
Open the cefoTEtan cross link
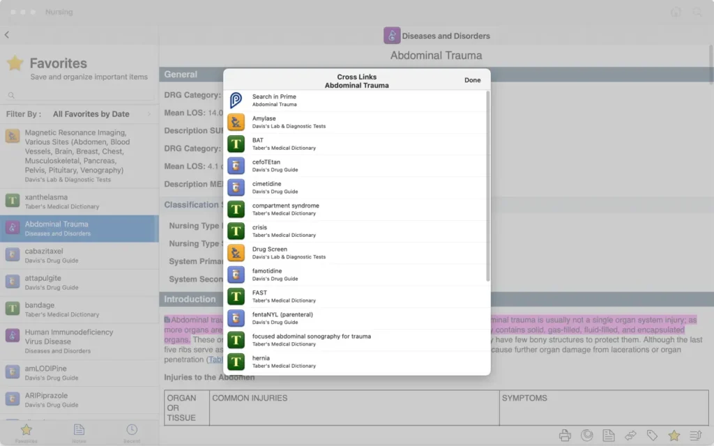click(x=356, y=166)
